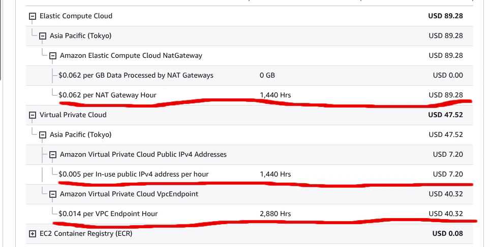
Task: Collapse Amazon Virtual Private Cloud VpcEndpoint group
Action: (x=53, y=194)
